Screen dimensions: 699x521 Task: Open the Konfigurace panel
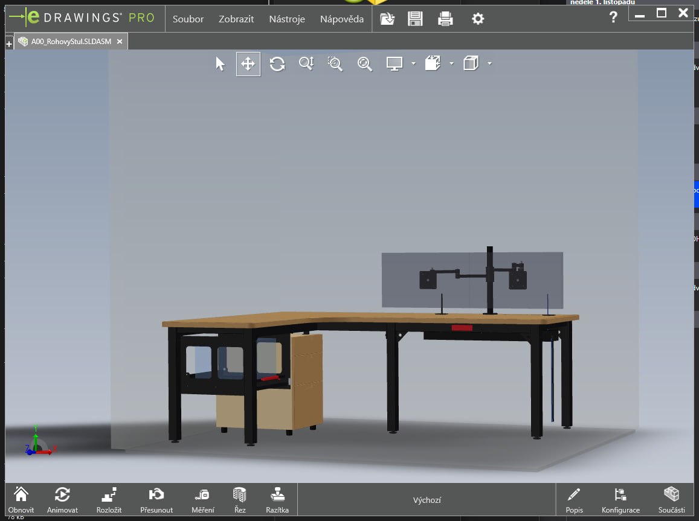tap(620, 500)
